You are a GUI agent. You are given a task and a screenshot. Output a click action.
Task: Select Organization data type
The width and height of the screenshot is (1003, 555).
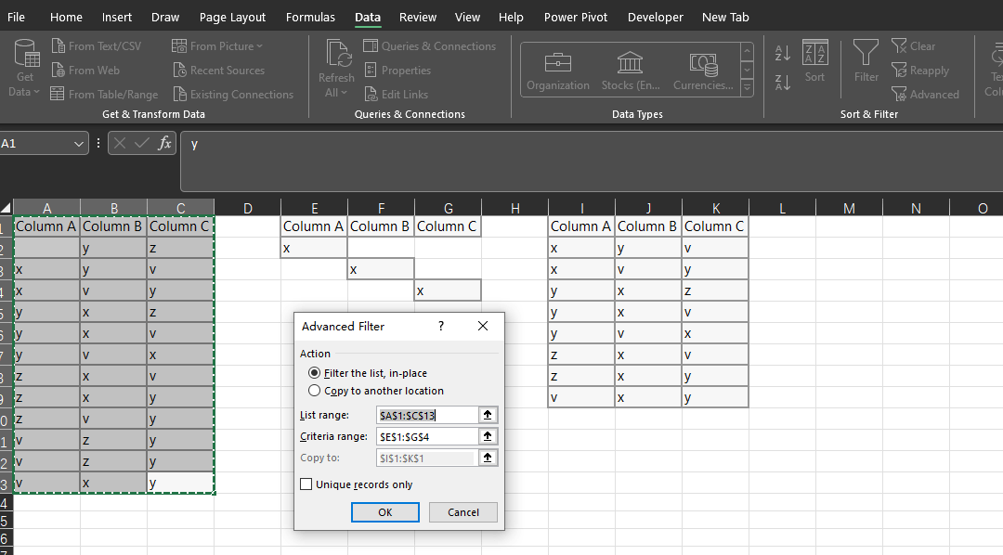pos(558,71)
